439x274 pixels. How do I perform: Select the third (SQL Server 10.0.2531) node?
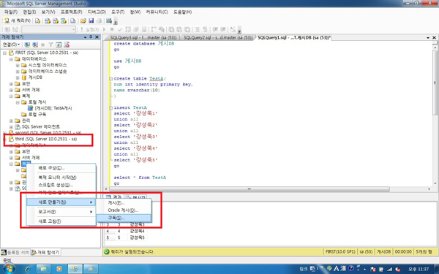(46, 139)
